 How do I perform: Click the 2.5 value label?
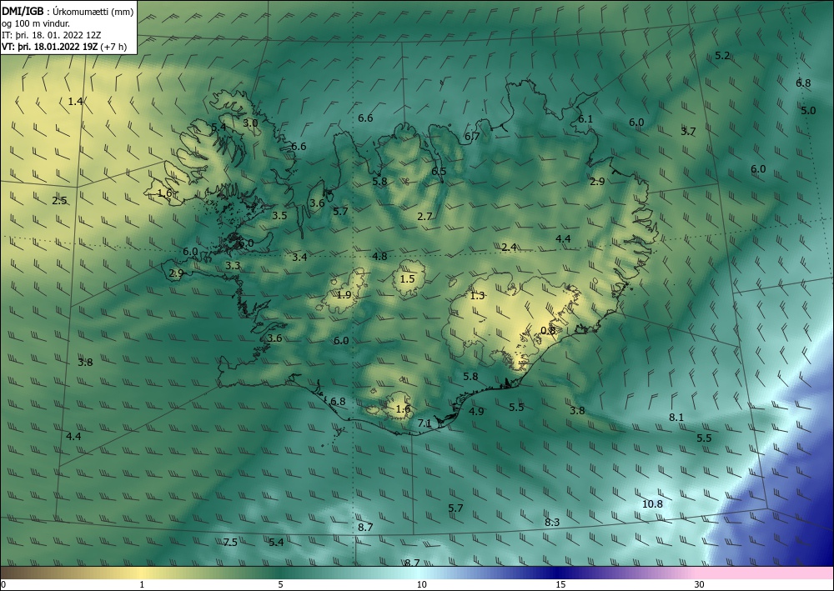(x=59, y=201)
